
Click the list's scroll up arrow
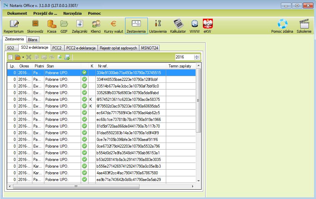click(x=198, y=66)
